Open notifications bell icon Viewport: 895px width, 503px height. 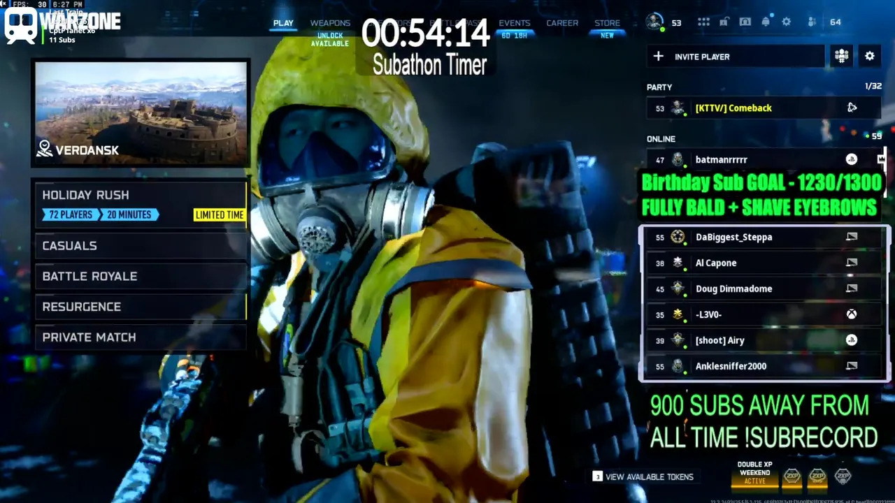tap(766, 22)
